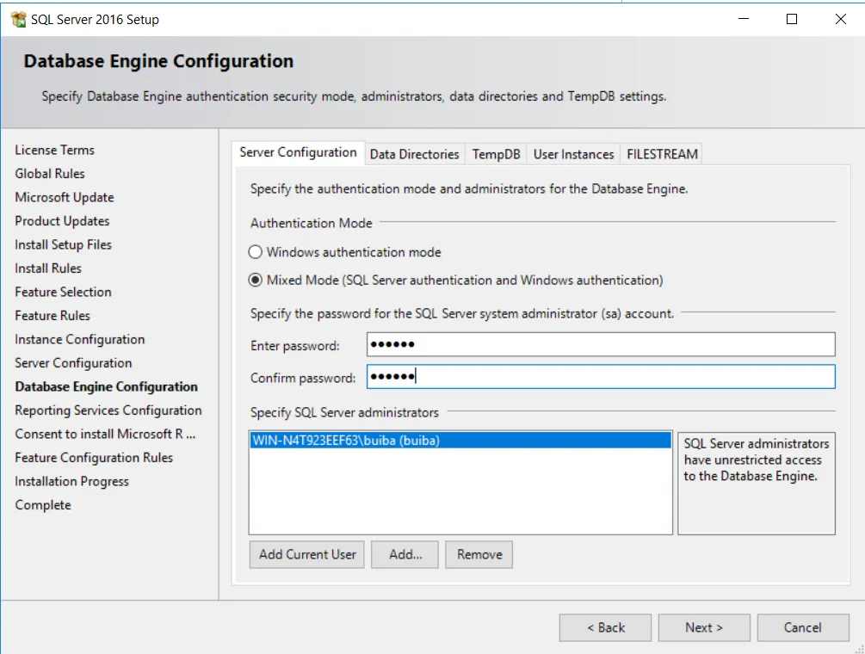This screenshot has height=654, width=865.
Task: Select the buiba administrator entry in list
Action: (459, 441)
